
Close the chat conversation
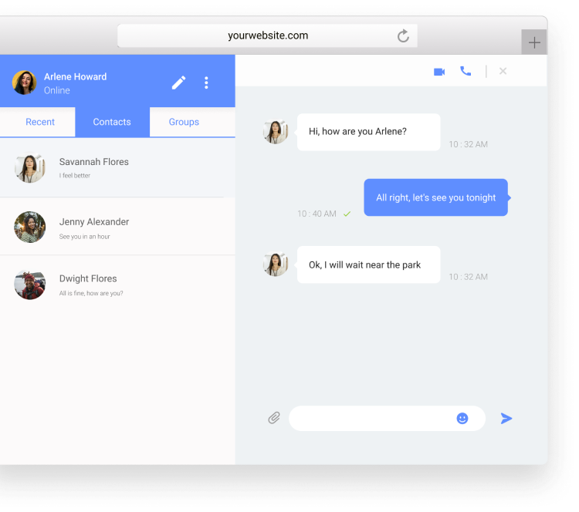503,72
